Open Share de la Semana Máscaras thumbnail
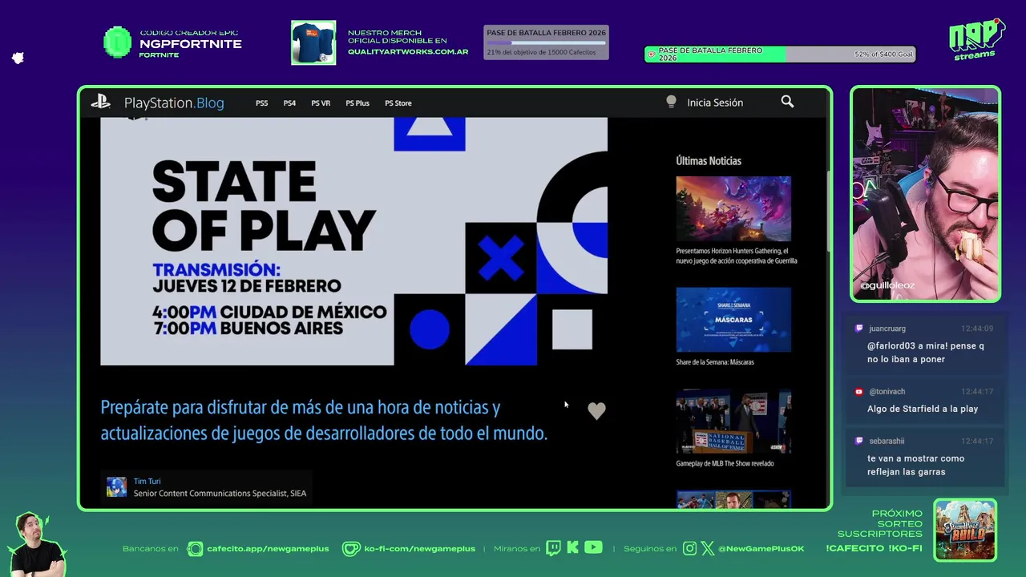 tap(733, 320)
